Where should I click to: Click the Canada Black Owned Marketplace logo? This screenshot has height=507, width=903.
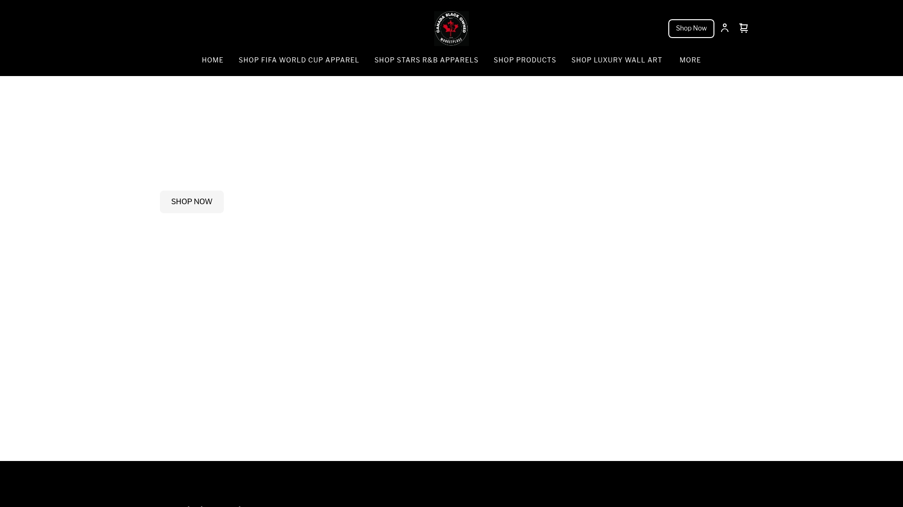coord(451,28)
